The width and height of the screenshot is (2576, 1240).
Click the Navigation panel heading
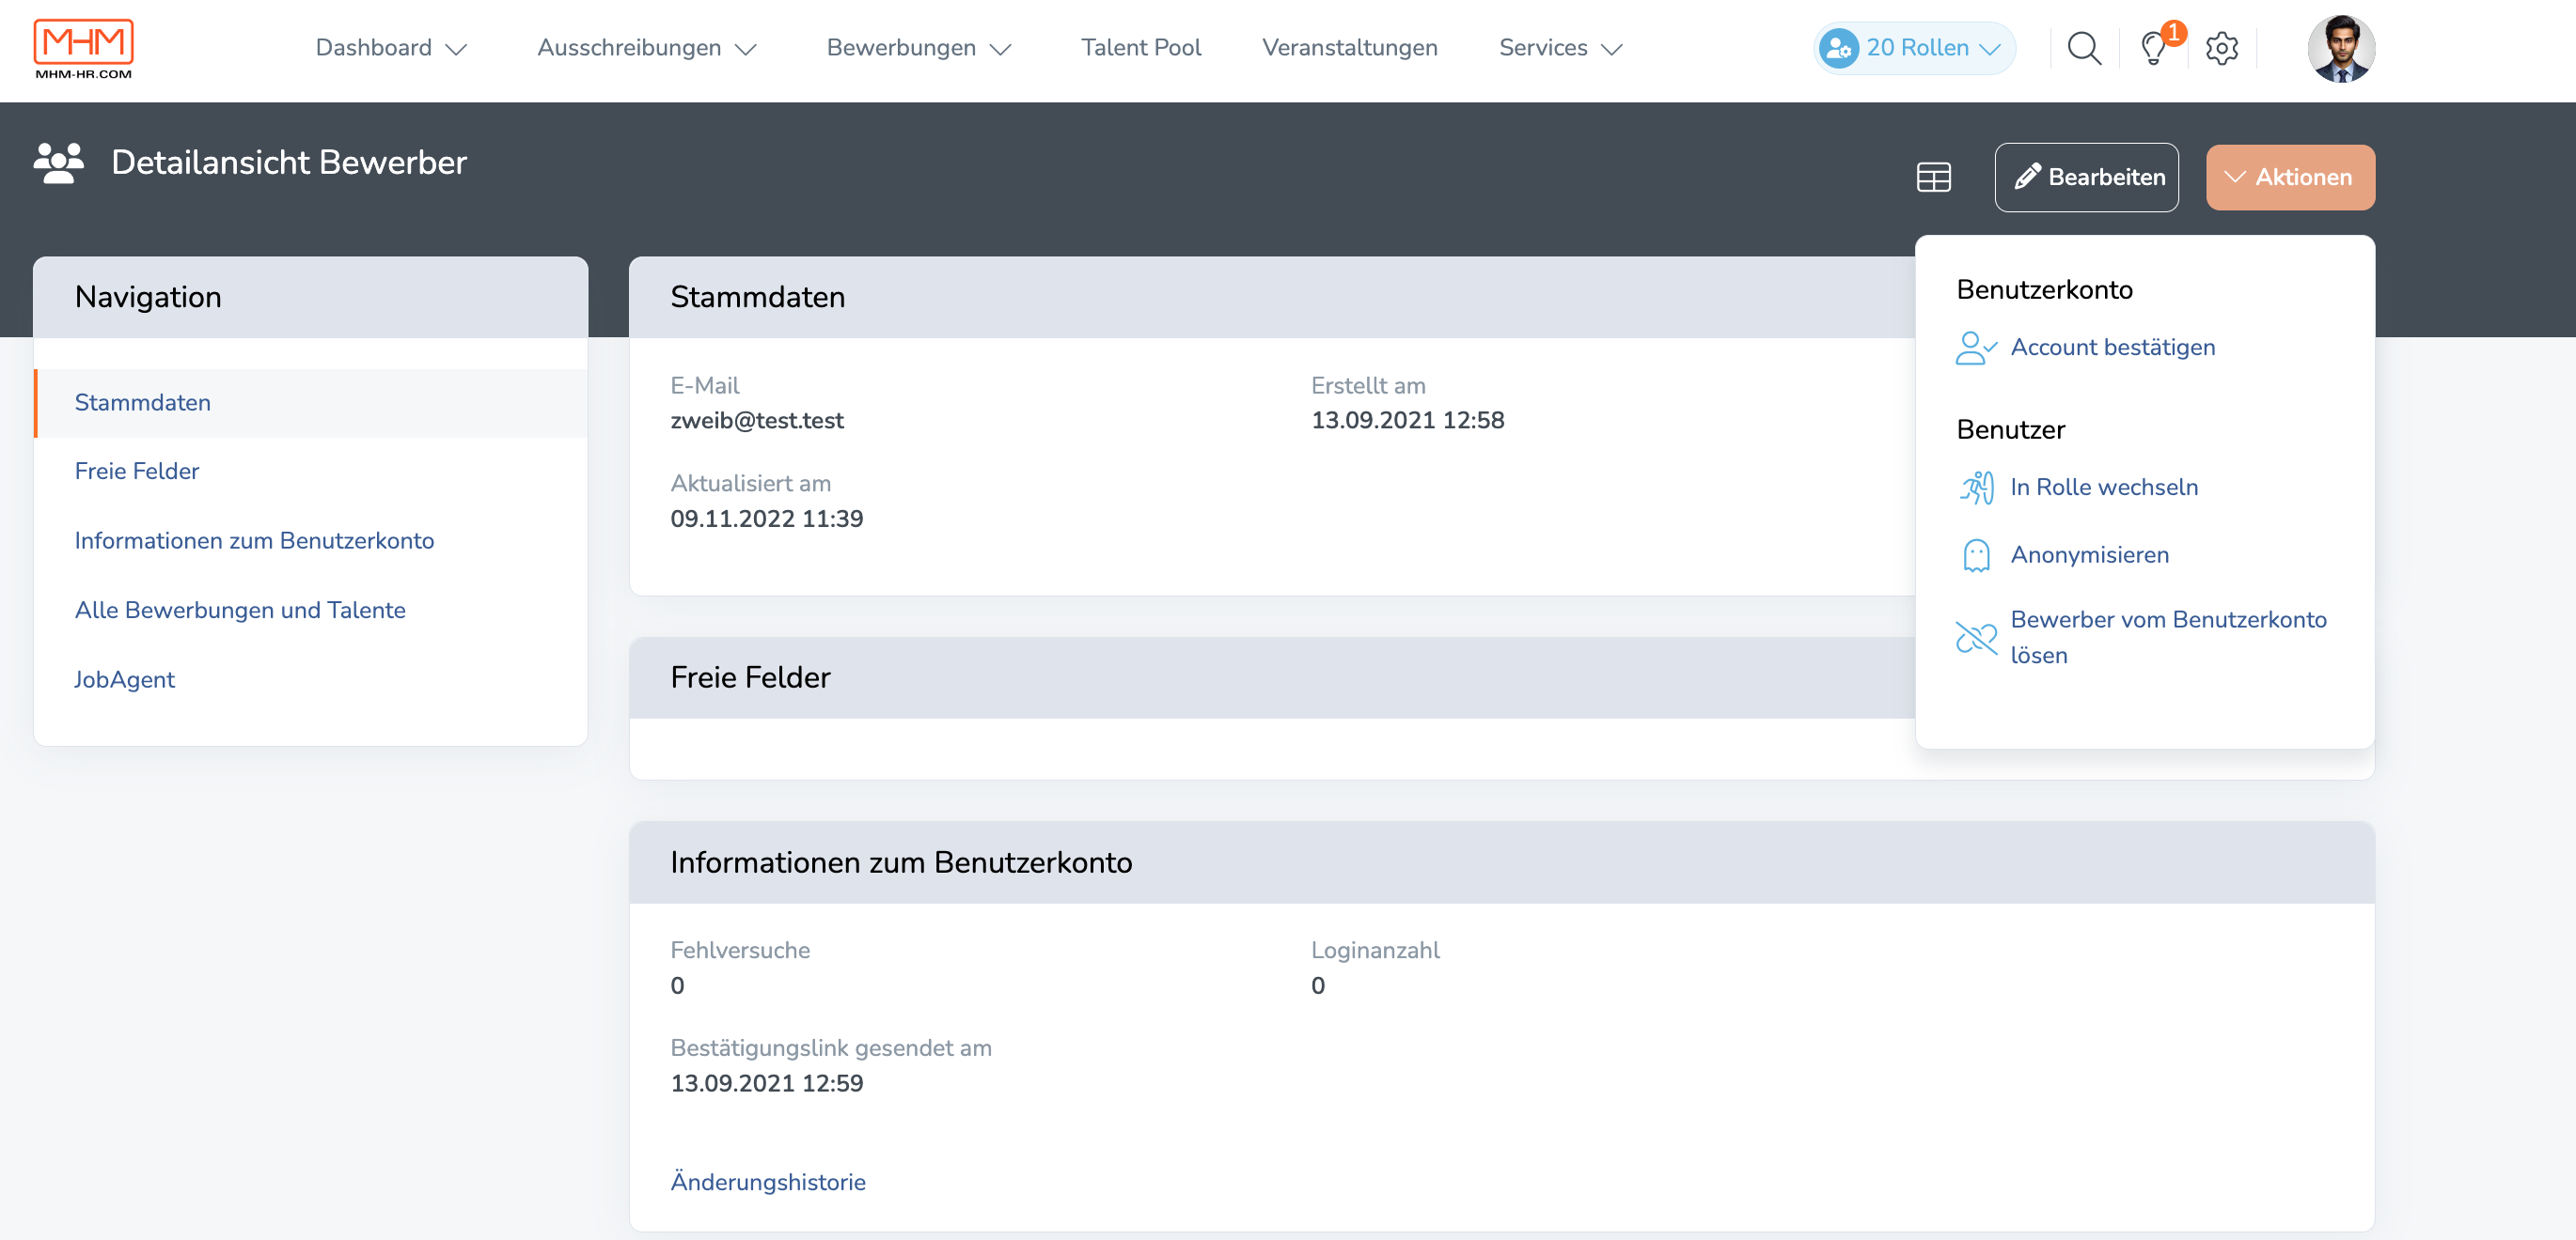point(148,298)
